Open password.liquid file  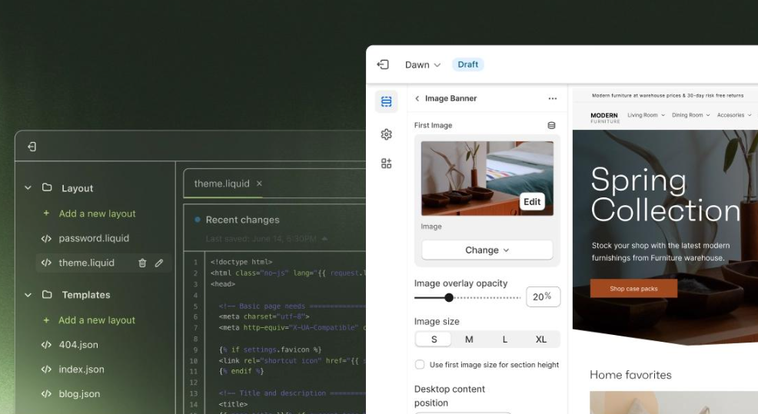tap(94, 238)
